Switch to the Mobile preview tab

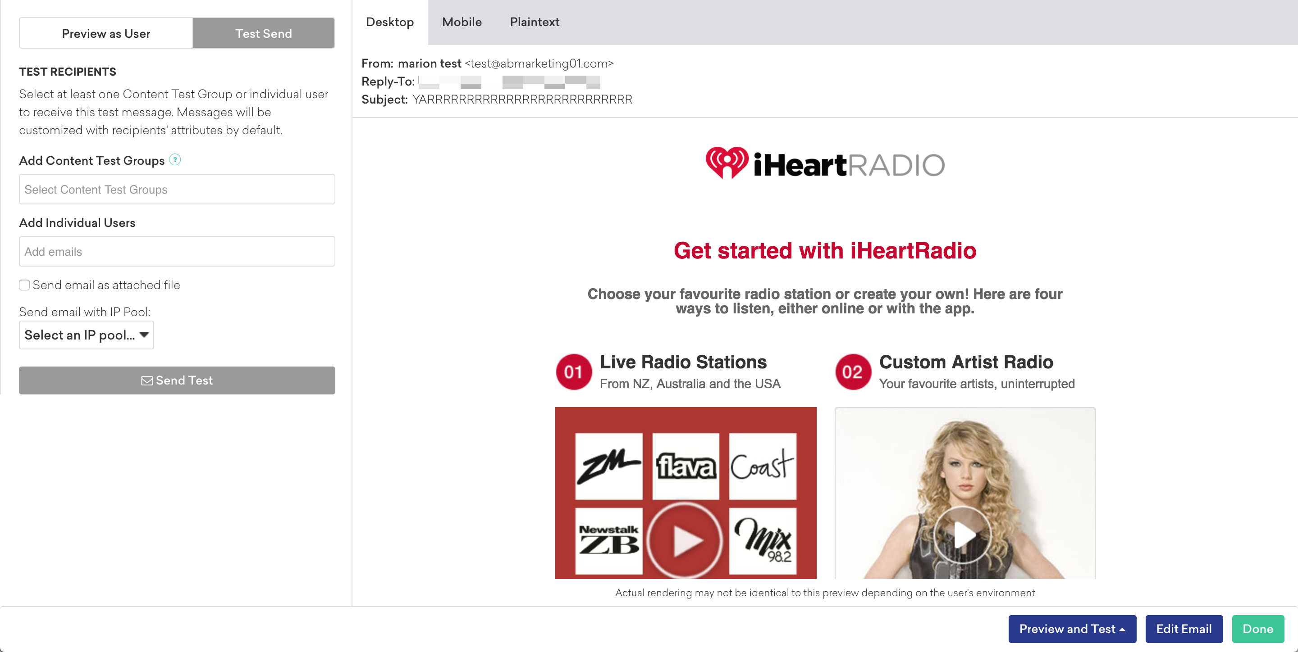[x=462, y=23]
